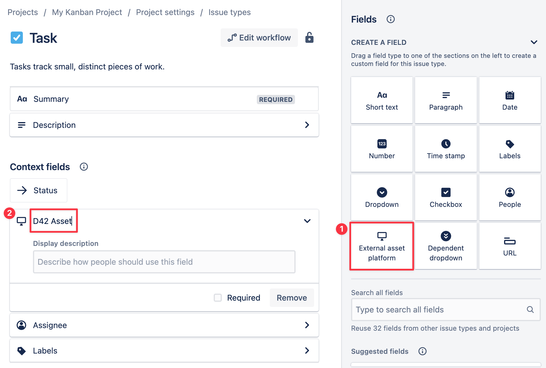Select the Number field type
This screenshot has height=368, width=546.
click(x=382, y=148)
